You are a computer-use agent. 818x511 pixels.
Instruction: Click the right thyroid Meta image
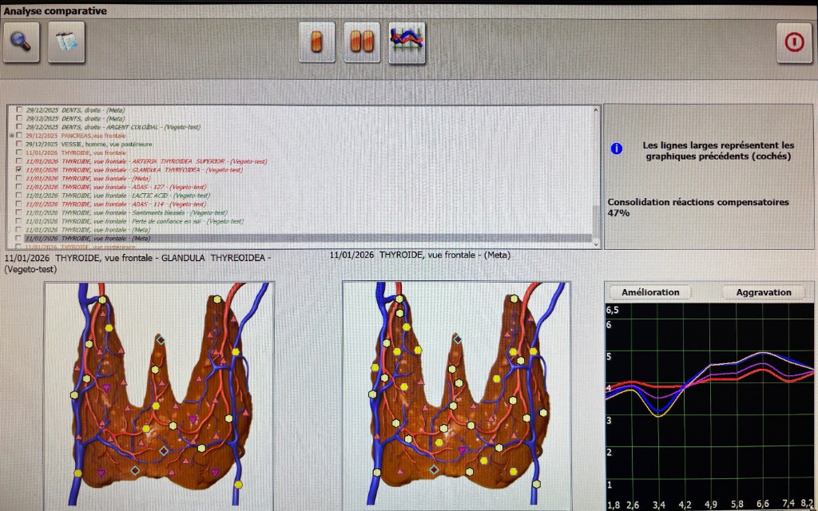(456, 395)
